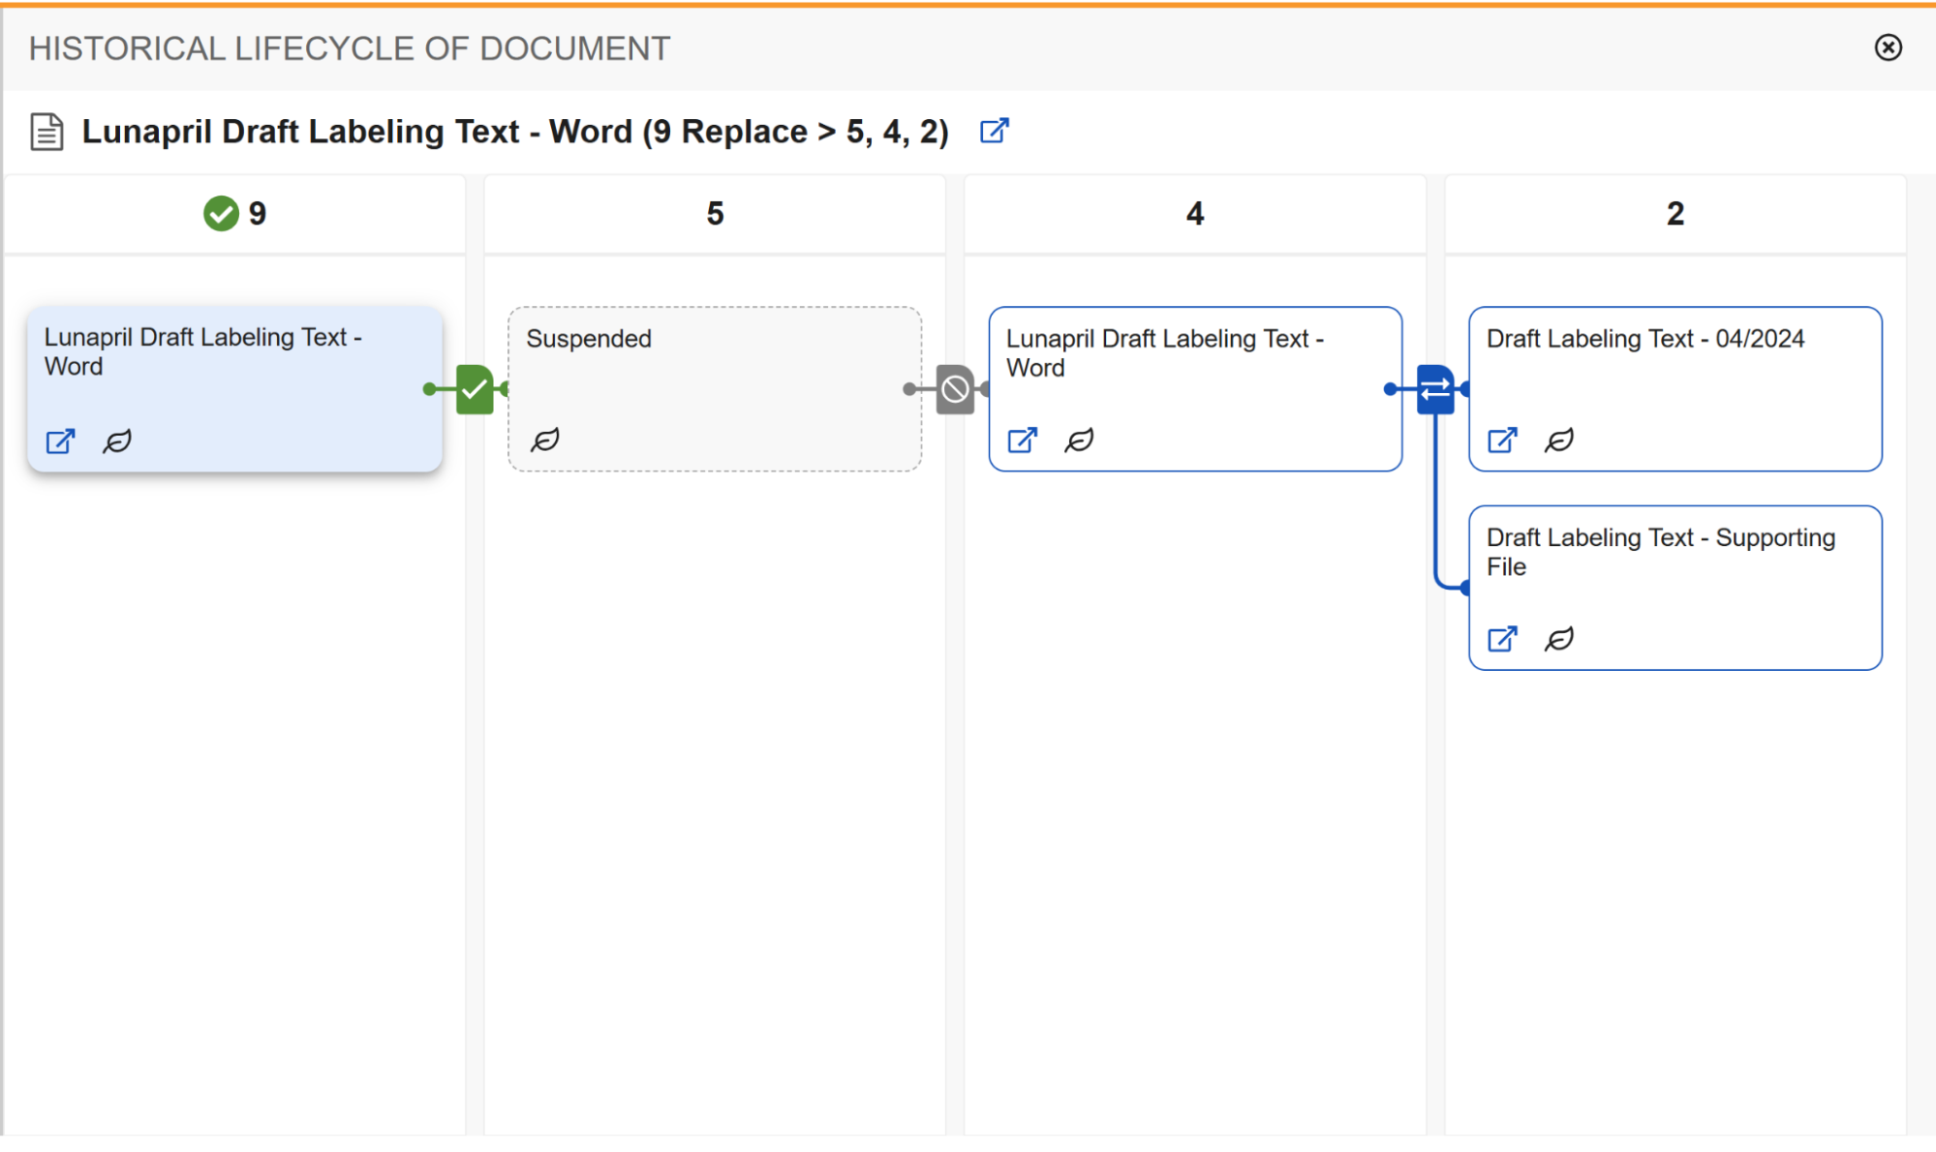The image size is (1936, 1152).
Task: Select the version 4 column header
Action: click(1195, 214)
